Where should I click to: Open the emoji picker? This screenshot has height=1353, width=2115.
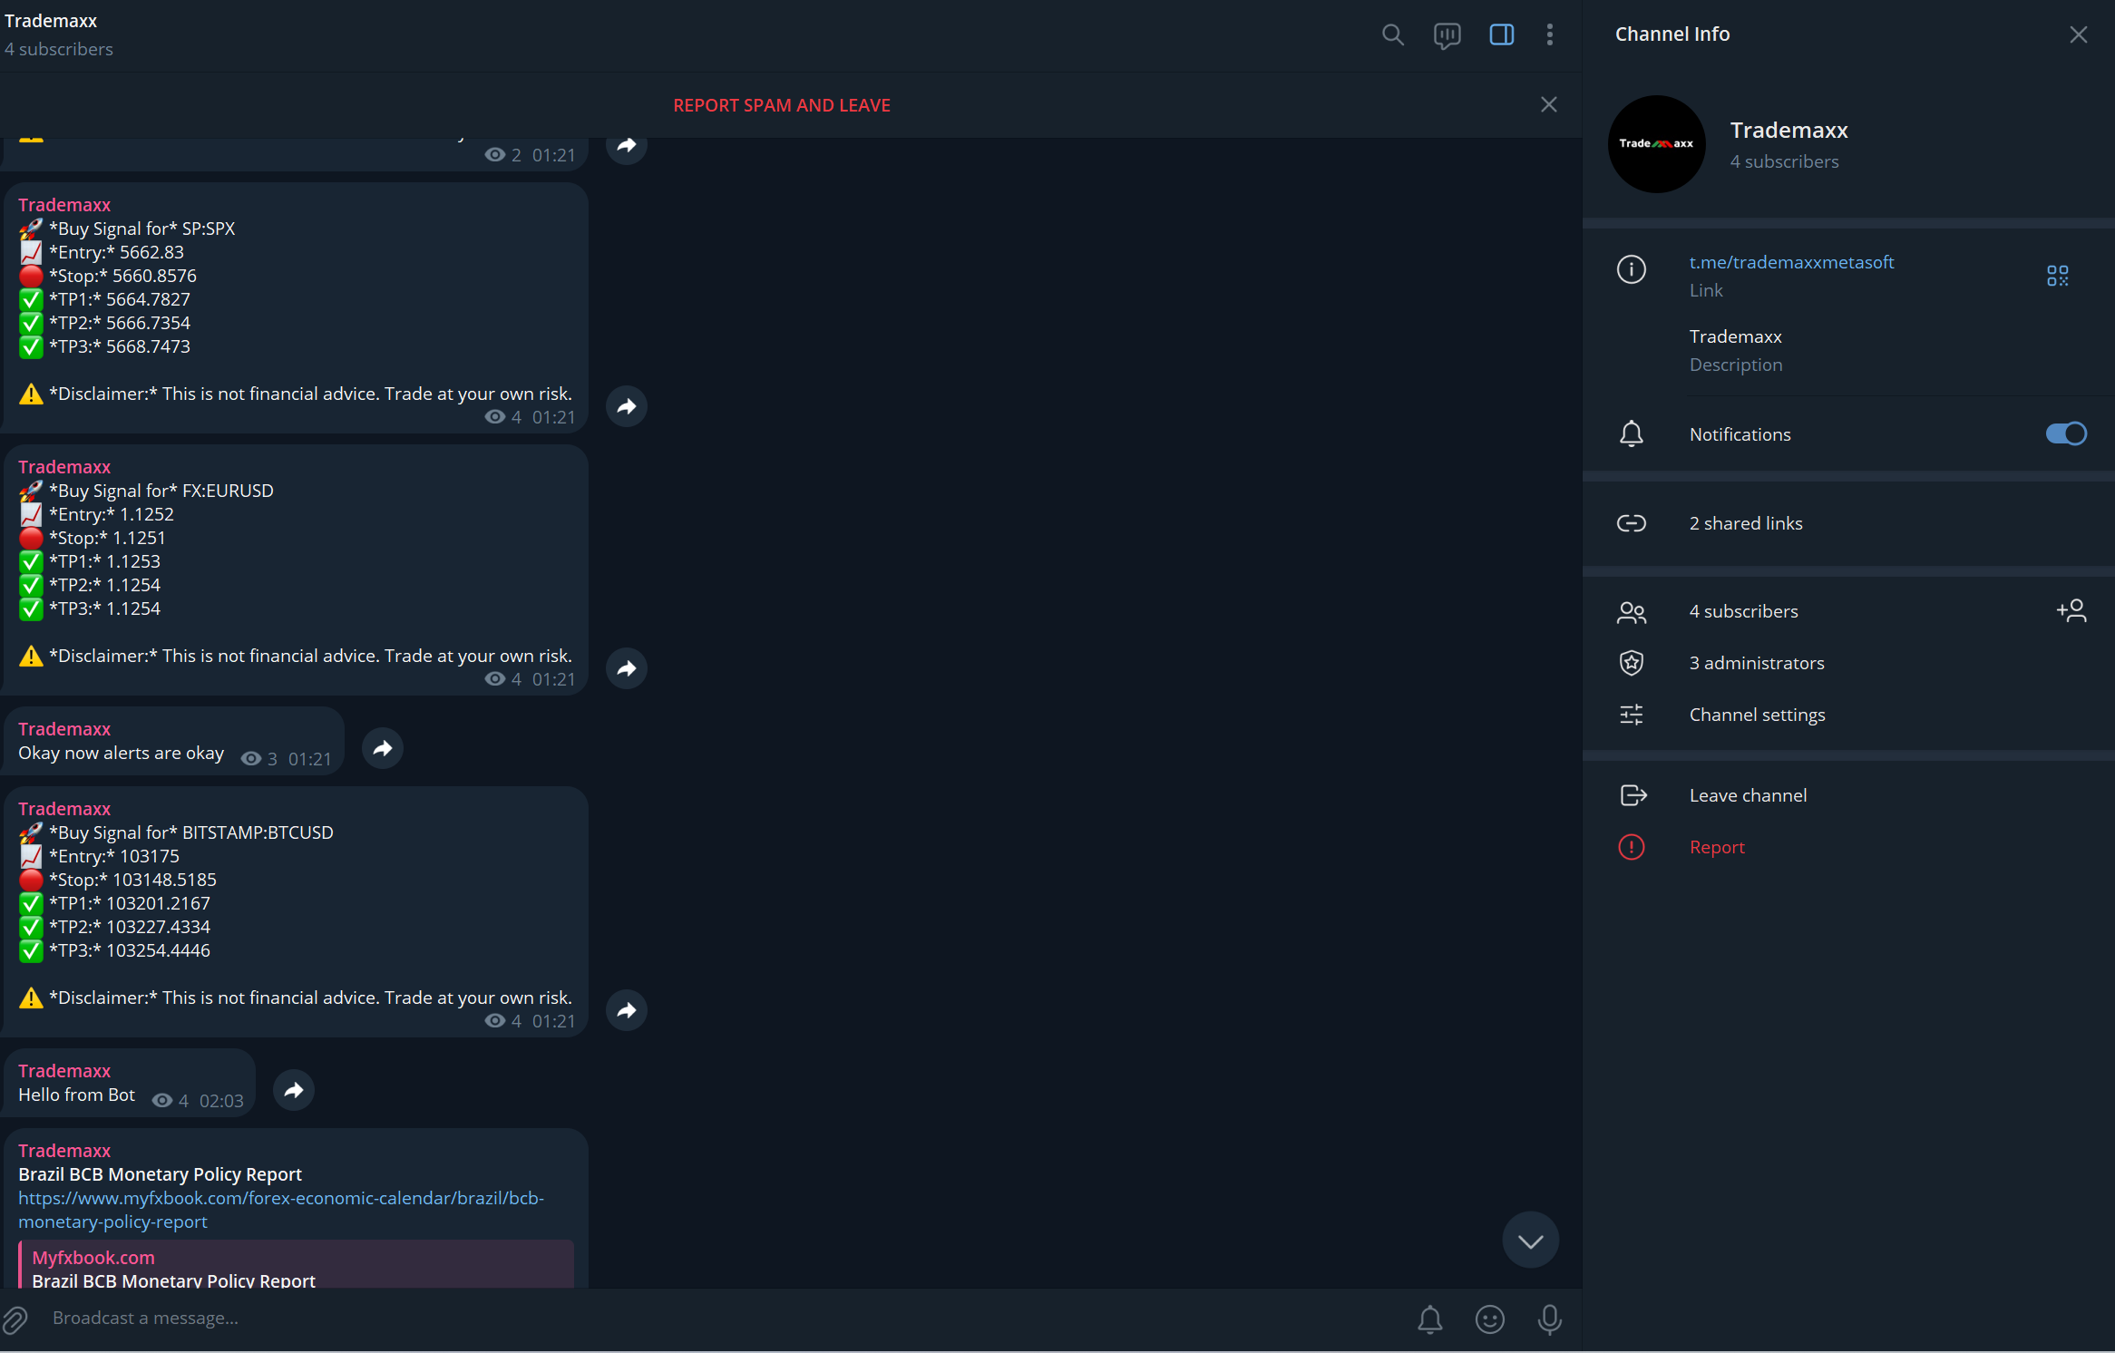pyautogui.click(x=1489, y=1319)
